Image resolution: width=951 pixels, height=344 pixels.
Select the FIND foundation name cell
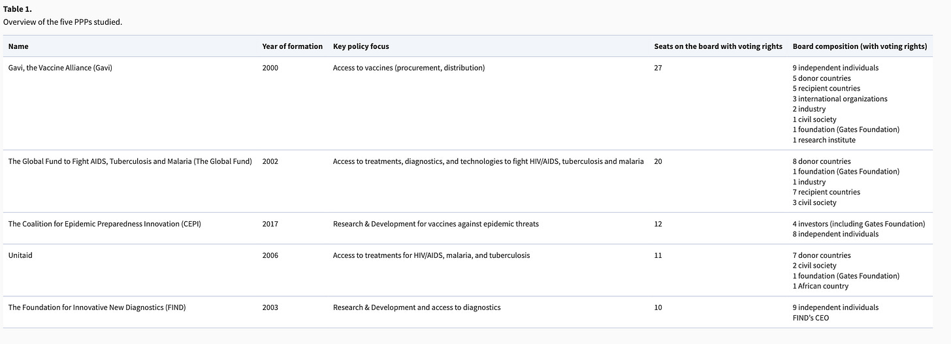pyautogui.click(x=97, y=307)
